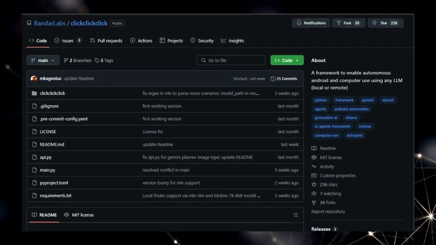Open the main branch dropdown

(43, 60)
